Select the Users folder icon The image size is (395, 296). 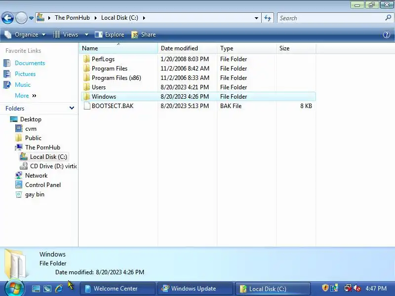[87, 87]
